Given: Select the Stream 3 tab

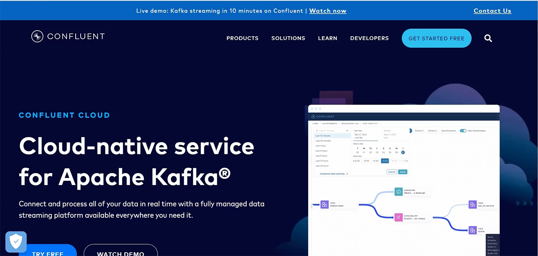Looking at the screenshot, I should [x=433, y=131].
